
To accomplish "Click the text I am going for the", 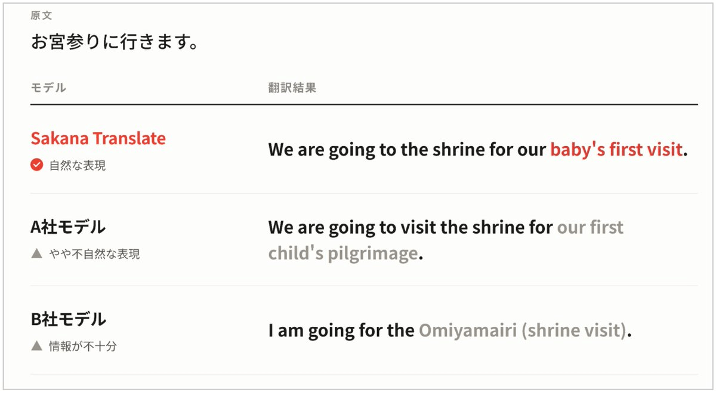I will click(x=341, y=330).
